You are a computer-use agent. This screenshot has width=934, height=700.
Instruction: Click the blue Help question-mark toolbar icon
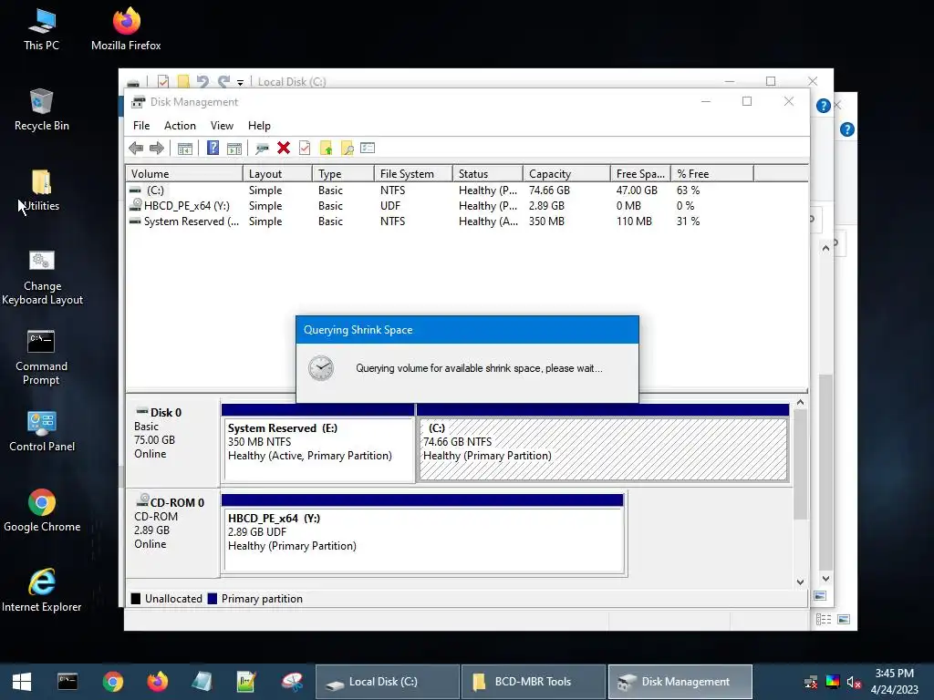pyautogui.click(x=213, y=149)
